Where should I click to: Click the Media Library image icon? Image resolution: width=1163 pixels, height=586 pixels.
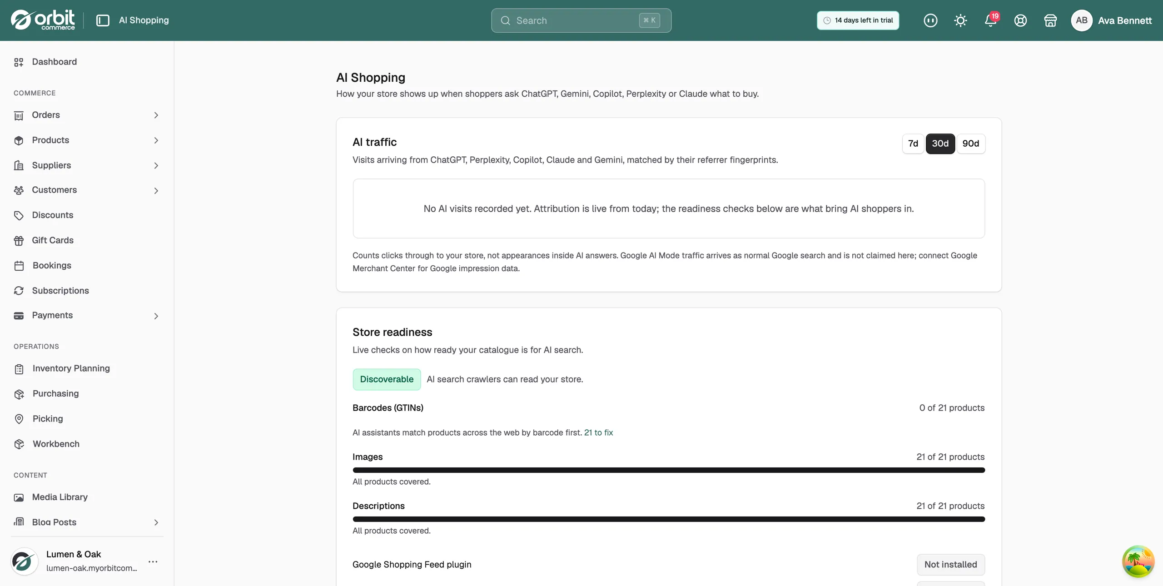pyautogui.click(x=19, y=497)
